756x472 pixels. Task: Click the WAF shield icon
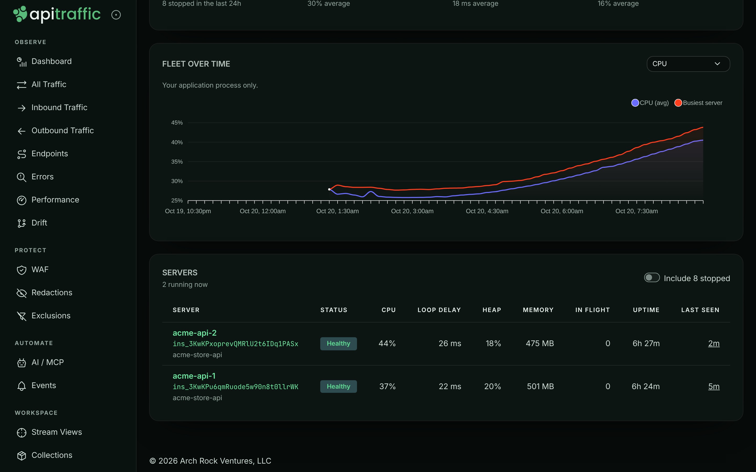click(x=22, y=270)
